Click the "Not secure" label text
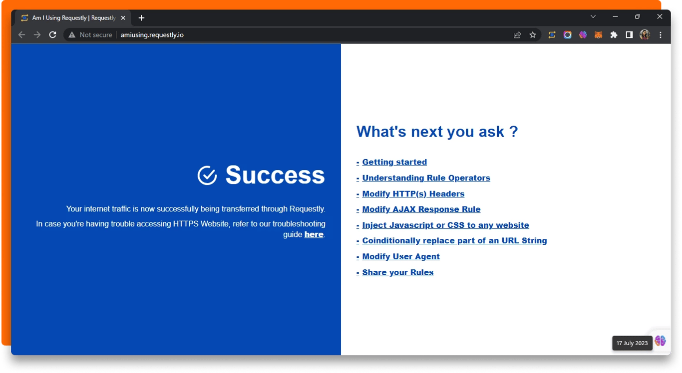This screenshot has width=682, height=373. 96,35
